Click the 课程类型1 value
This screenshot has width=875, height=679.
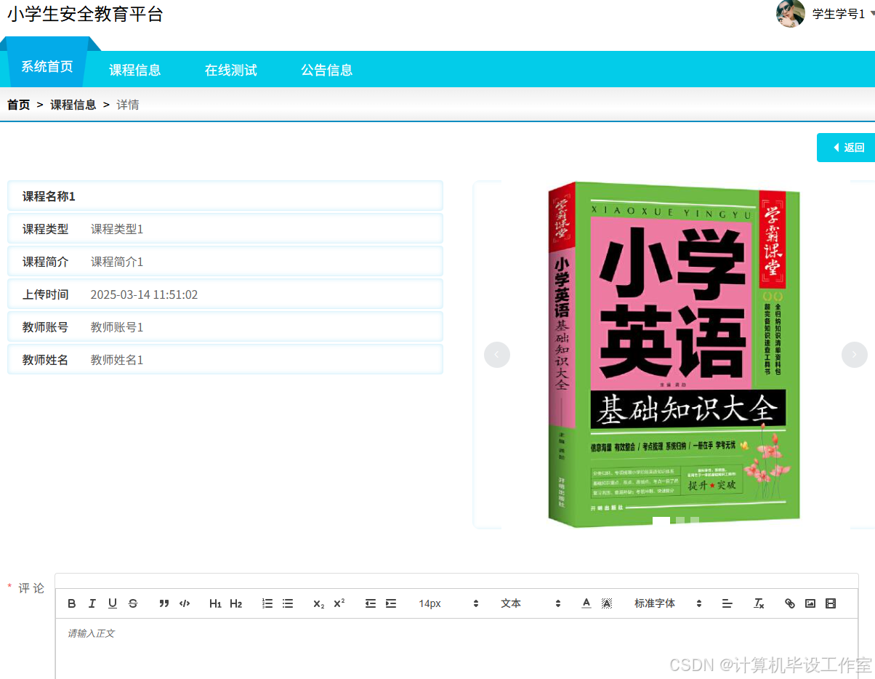tap(117, 229)
